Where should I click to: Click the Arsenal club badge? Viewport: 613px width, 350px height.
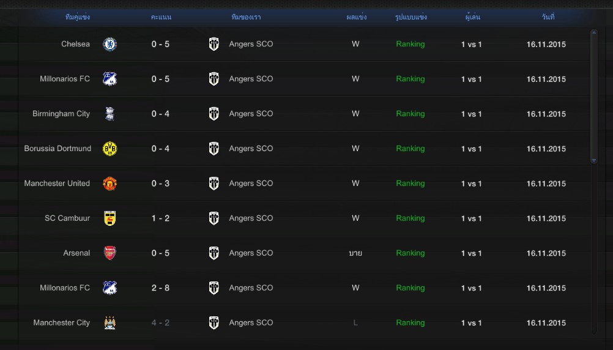point(110,253)
